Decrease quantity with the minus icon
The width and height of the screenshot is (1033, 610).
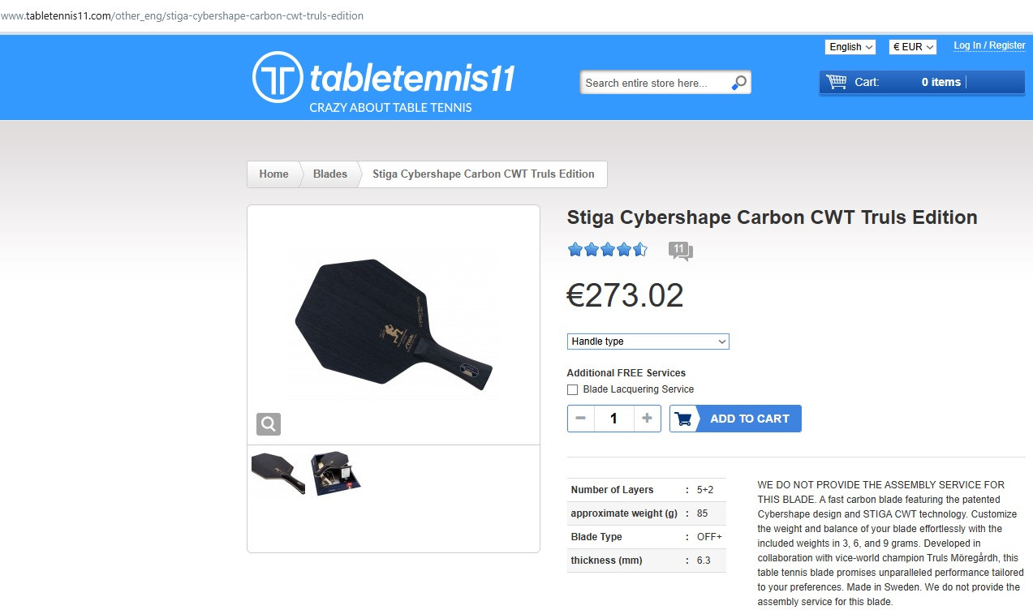click(x=581, y=419)
